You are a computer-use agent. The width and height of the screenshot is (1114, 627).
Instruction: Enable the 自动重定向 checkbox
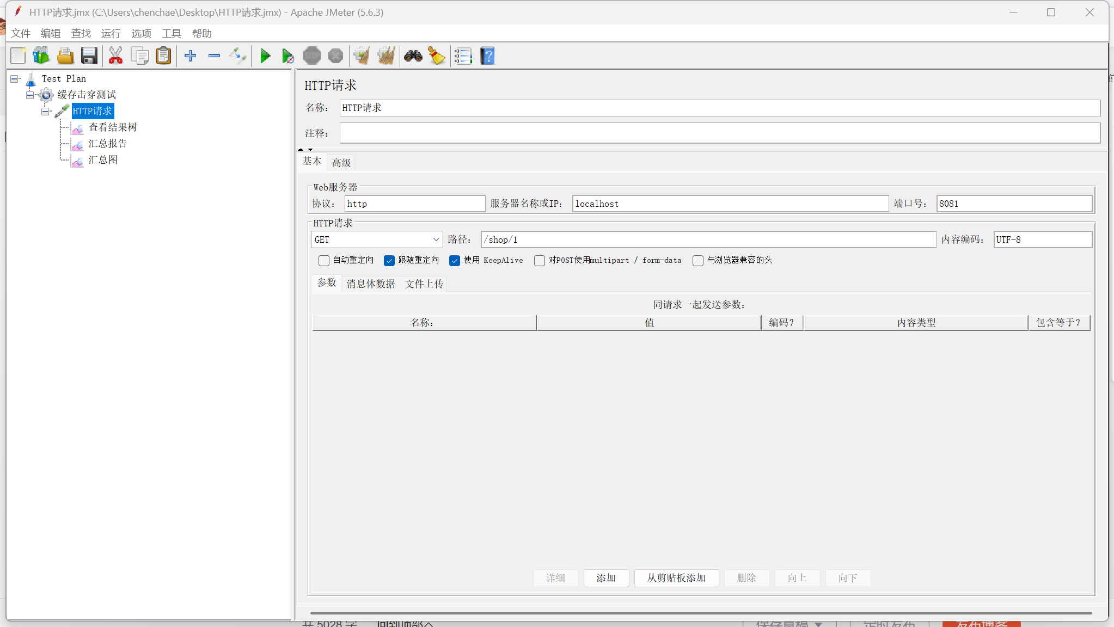[x=324, y=261]
